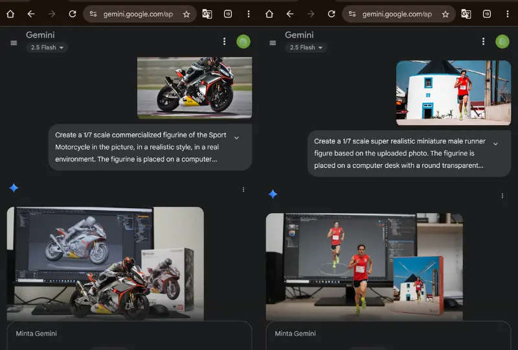The width and height of the screenshot is (518, 350).
Task: Open tab switcher in right browser window
Action: click(487, 14)
